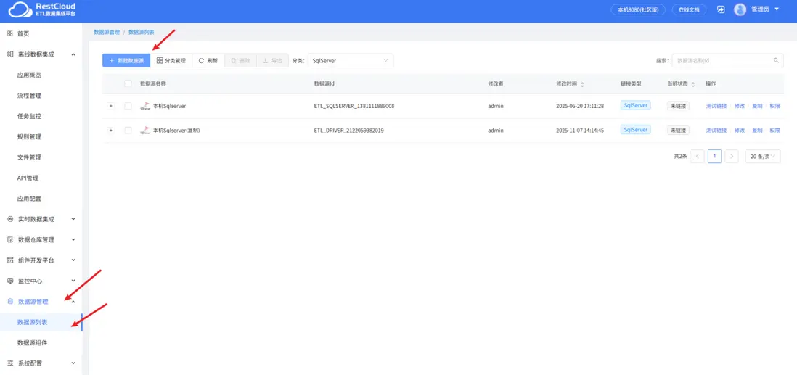Click the 实时数据集成 sidebar icon

(x=10, y=219)
